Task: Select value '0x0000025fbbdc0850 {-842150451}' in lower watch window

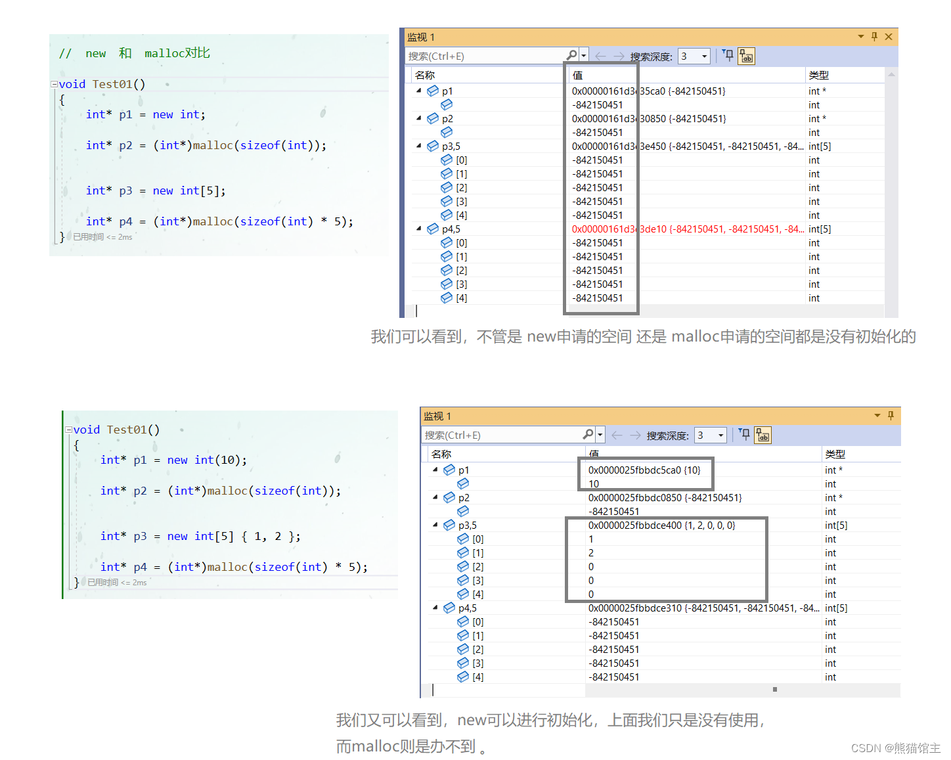Action: (665, 497)
